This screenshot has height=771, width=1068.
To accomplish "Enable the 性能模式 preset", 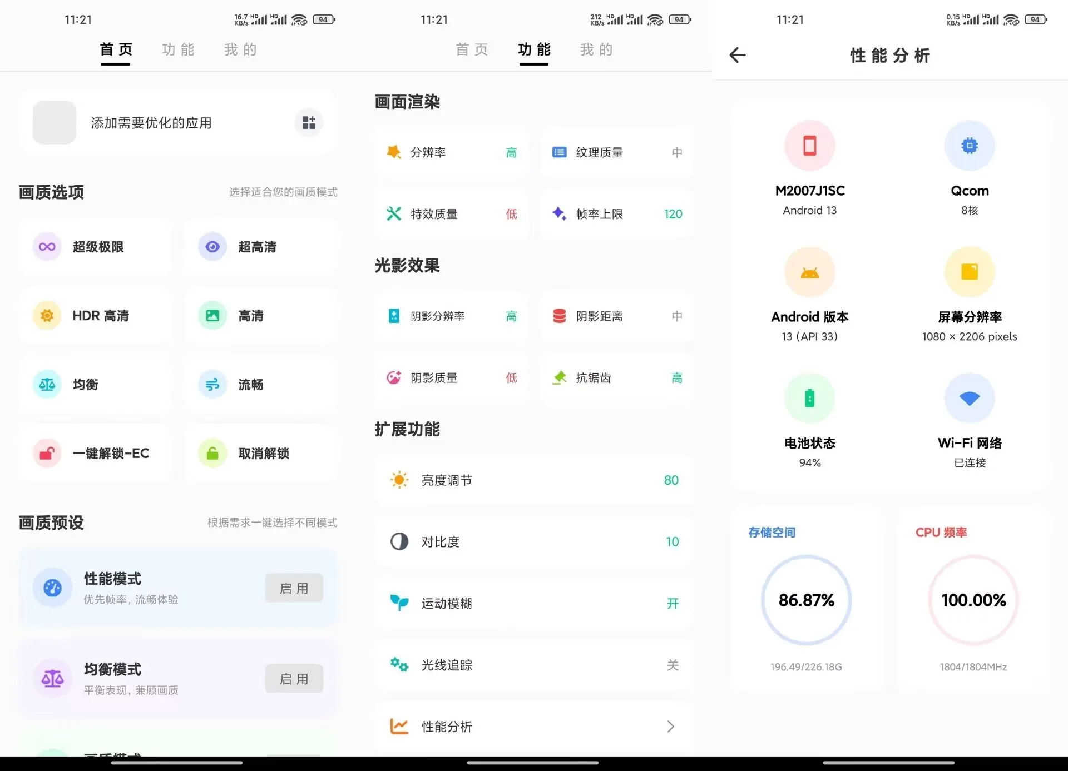I will click(294, 588).
